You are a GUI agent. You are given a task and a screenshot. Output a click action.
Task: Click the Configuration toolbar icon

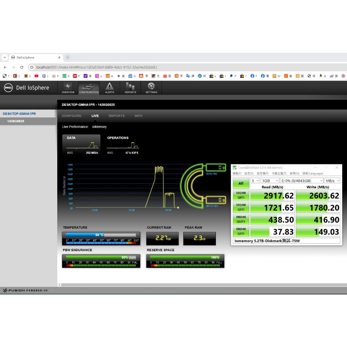(x=89, y=88)
